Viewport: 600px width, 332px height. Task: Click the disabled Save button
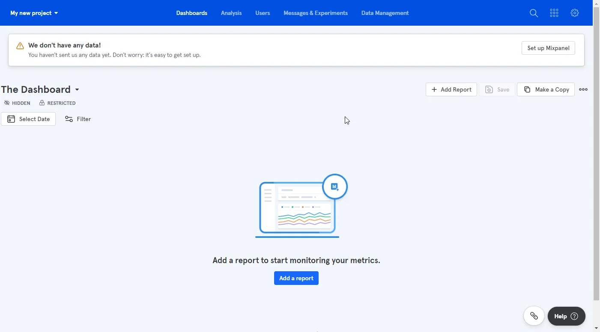click(x=497, y=89)
